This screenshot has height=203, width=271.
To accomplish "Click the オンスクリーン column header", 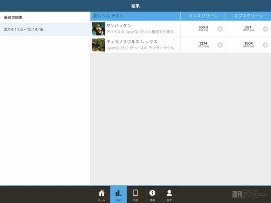I will tap(203, 16).
